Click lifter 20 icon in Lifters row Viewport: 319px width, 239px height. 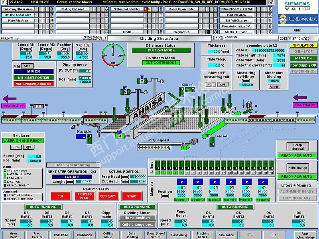tap(271, 166)
